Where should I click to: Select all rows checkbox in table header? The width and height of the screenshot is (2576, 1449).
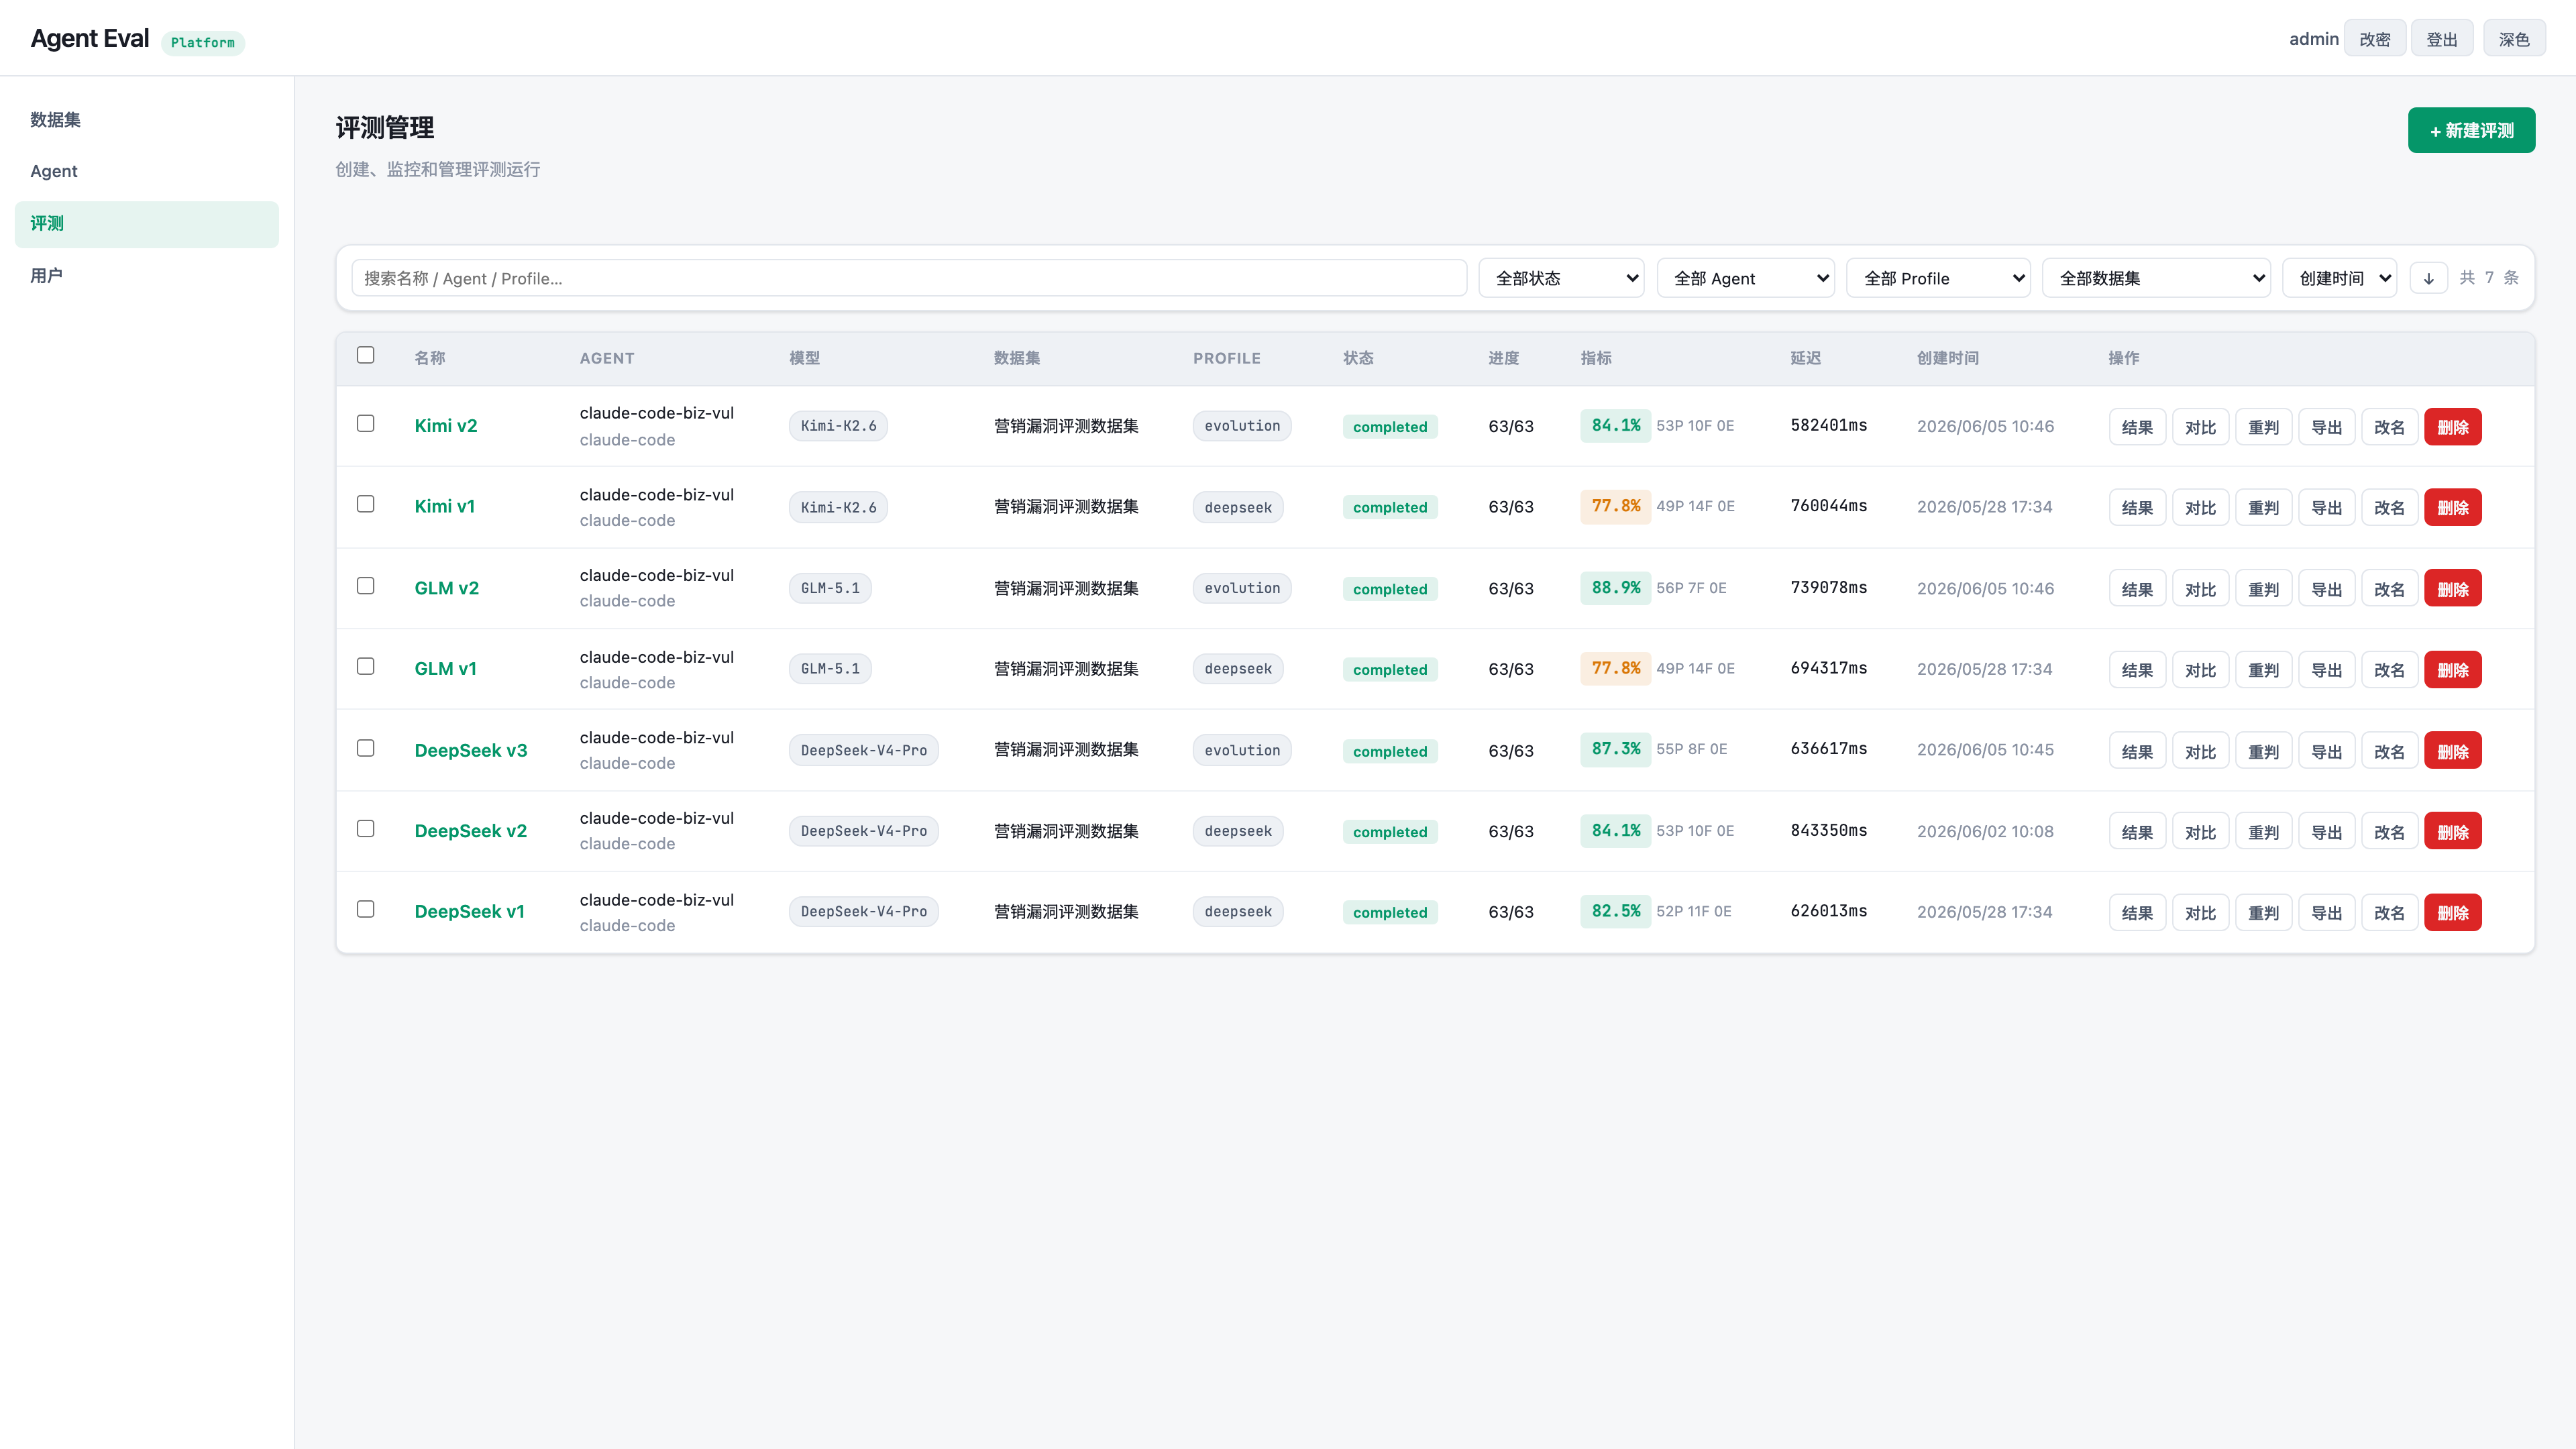point(366,355)
